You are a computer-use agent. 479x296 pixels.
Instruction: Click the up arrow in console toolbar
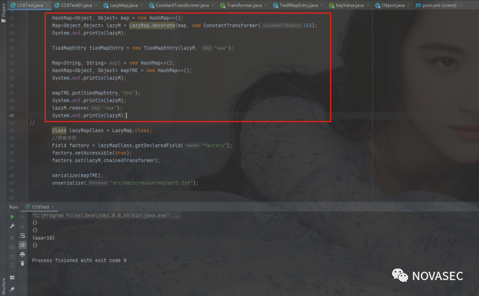[22, 217]
